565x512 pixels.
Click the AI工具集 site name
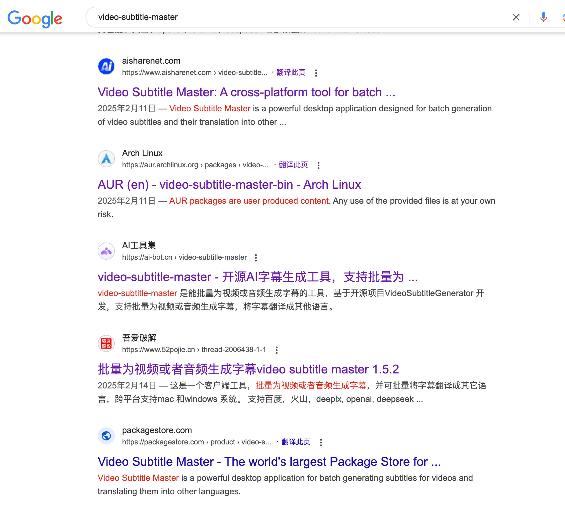pyautogui.click(x=139, y=245)
